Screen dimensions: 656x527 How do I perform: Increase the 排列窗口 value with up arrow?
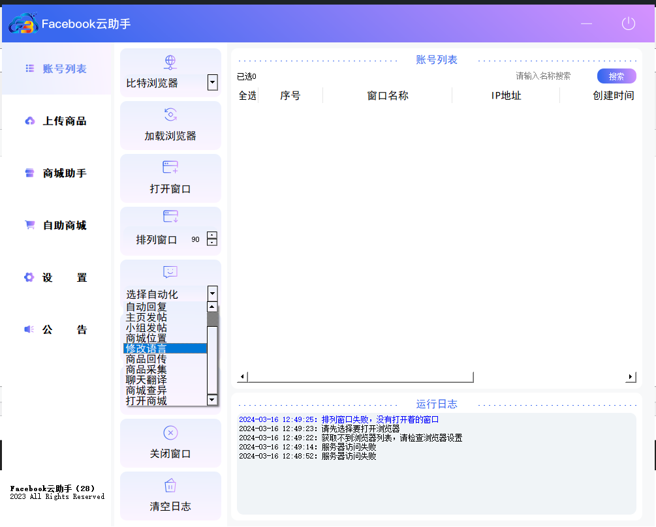[x=211, y=235]
